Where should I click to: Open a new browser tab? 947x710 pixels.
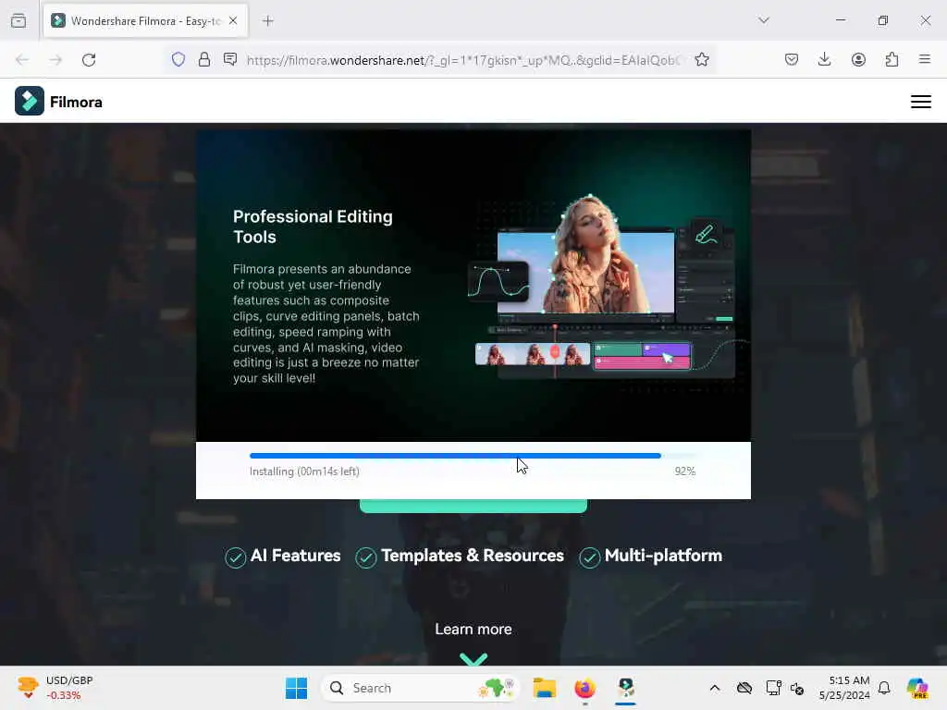click(268, 20)
